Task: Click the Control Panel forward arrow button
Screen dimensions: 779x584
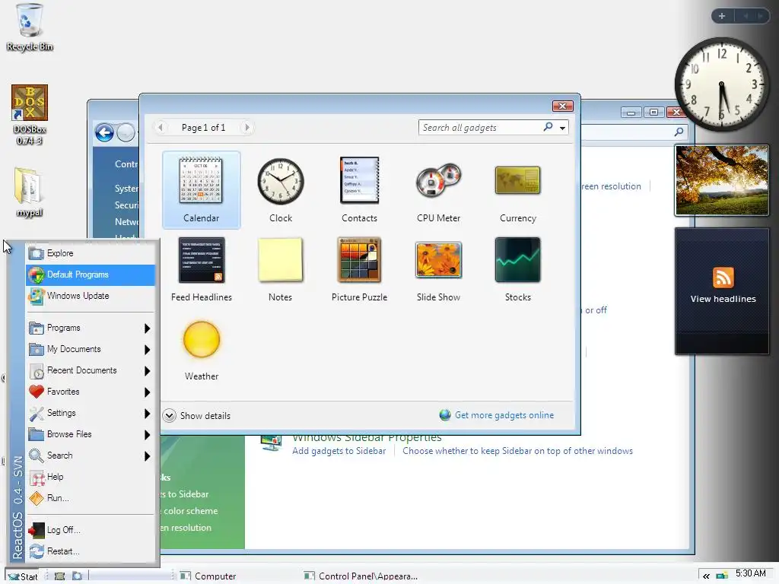Action: tap(126, 132)
